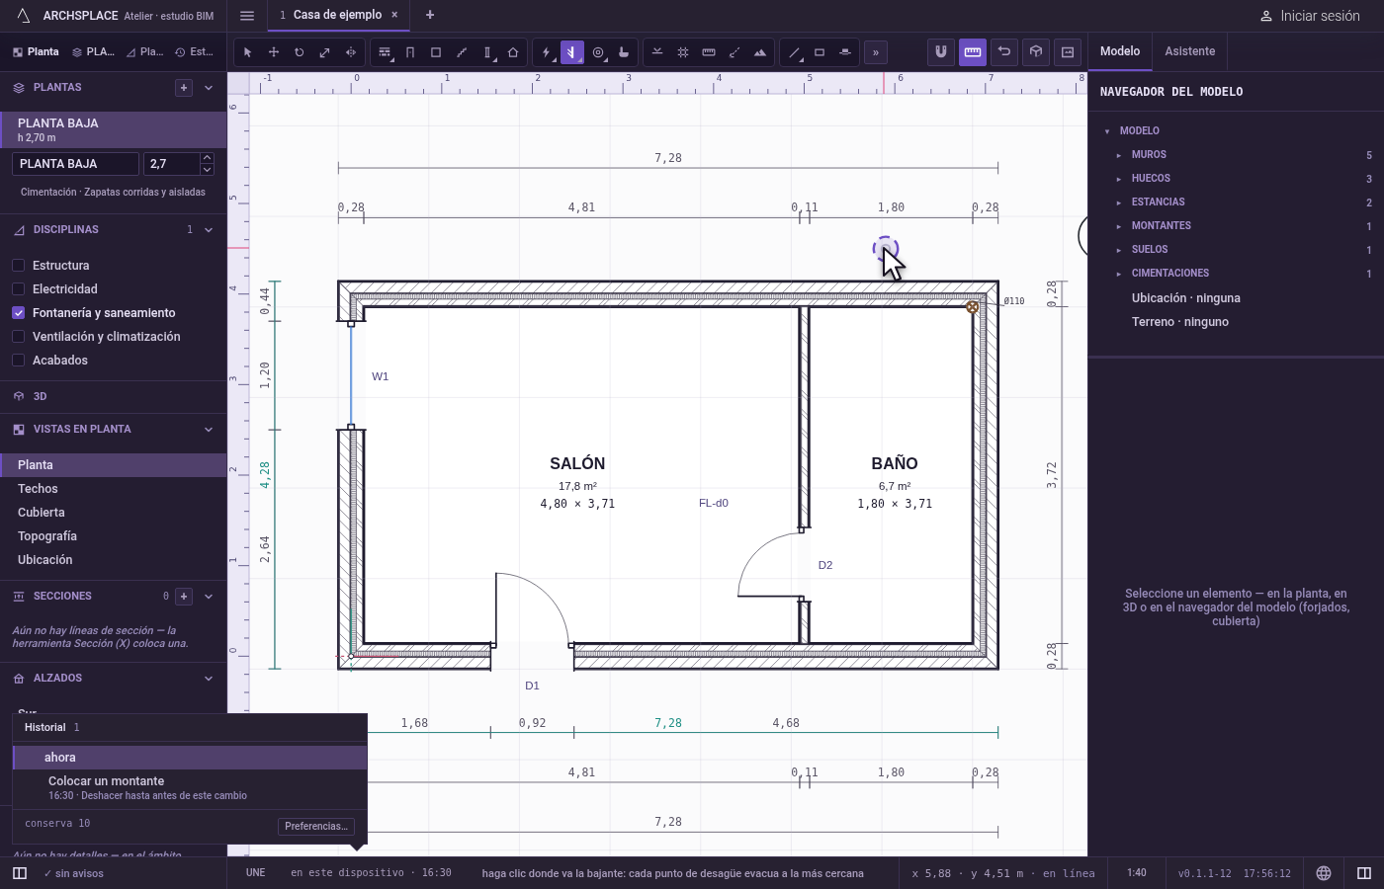Click Iniciar sesión

pos(1310,16)
